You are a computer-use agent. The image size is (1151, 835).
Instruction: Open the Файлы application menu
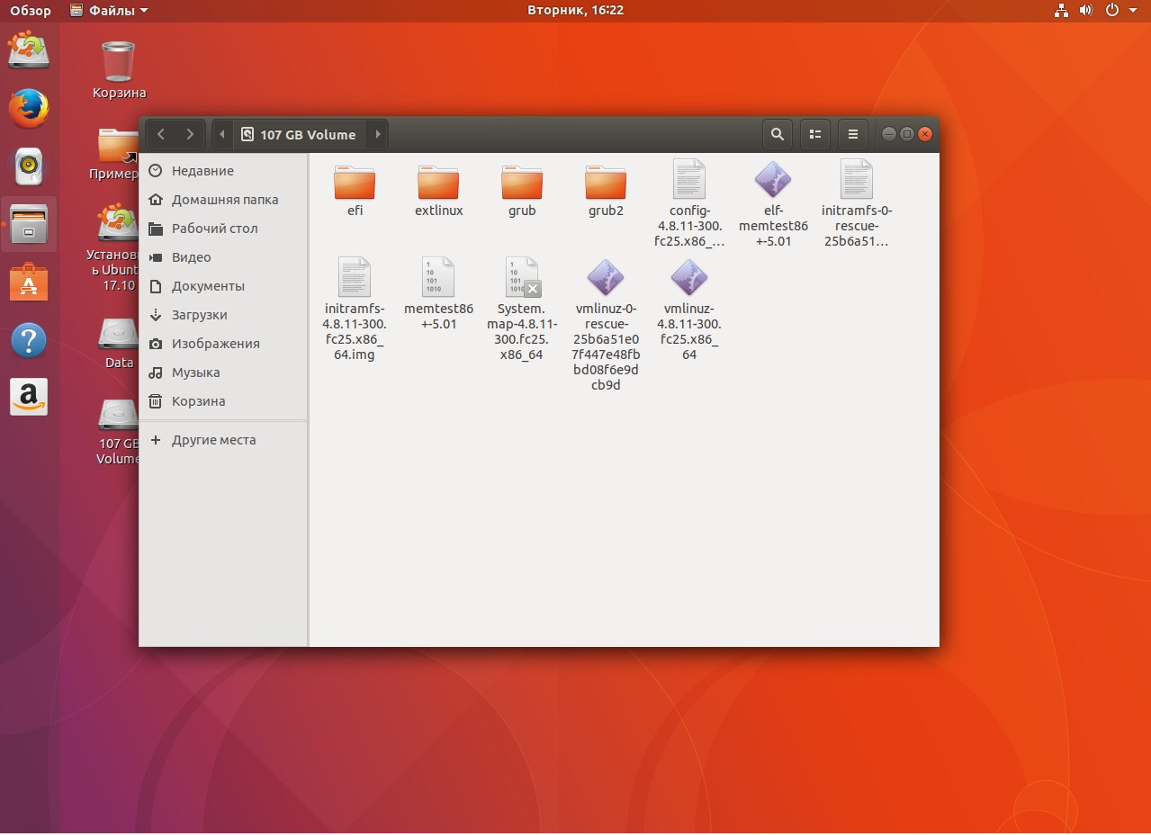pos(109,11)
